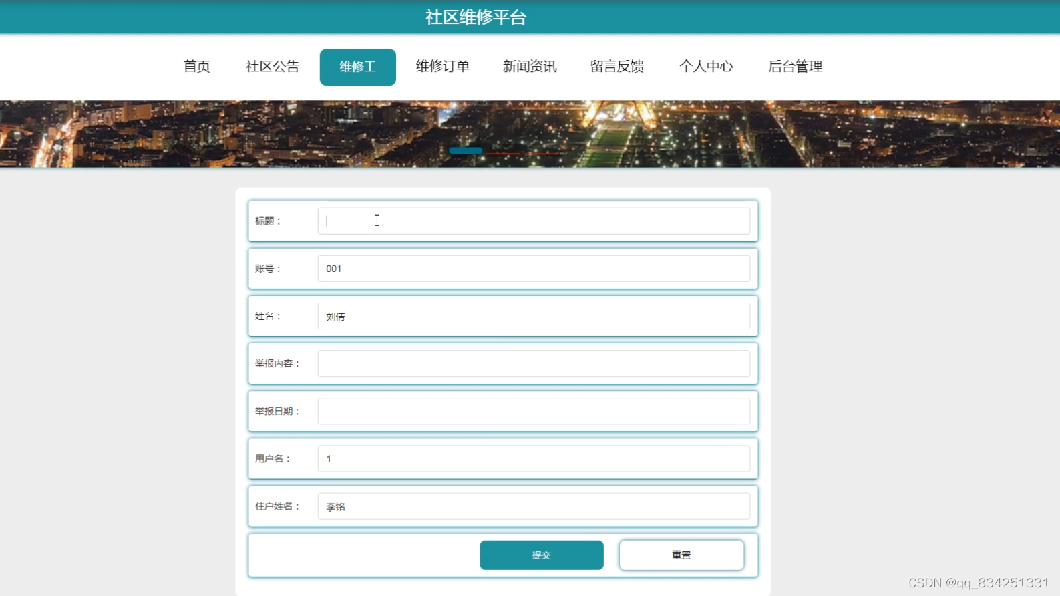This screenshot has height=596, width=1060.
Task: Select the 维修工 tab
Action: tap(357, 67)
